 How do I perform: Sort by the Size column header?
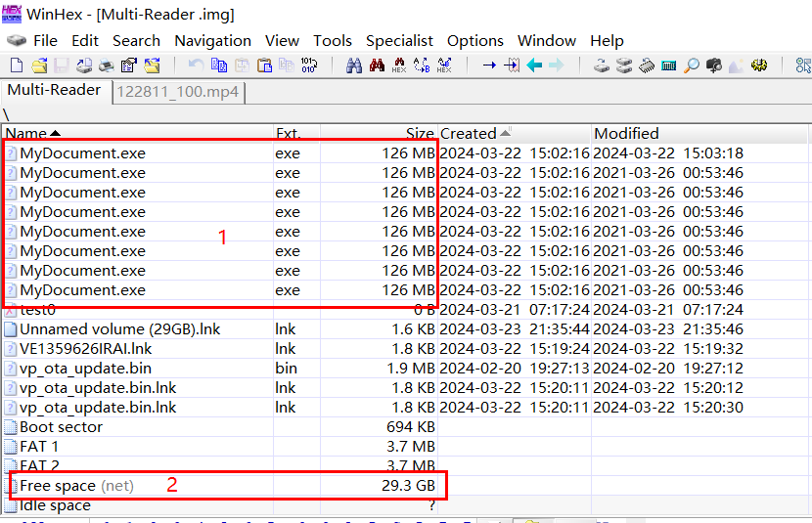379,134
